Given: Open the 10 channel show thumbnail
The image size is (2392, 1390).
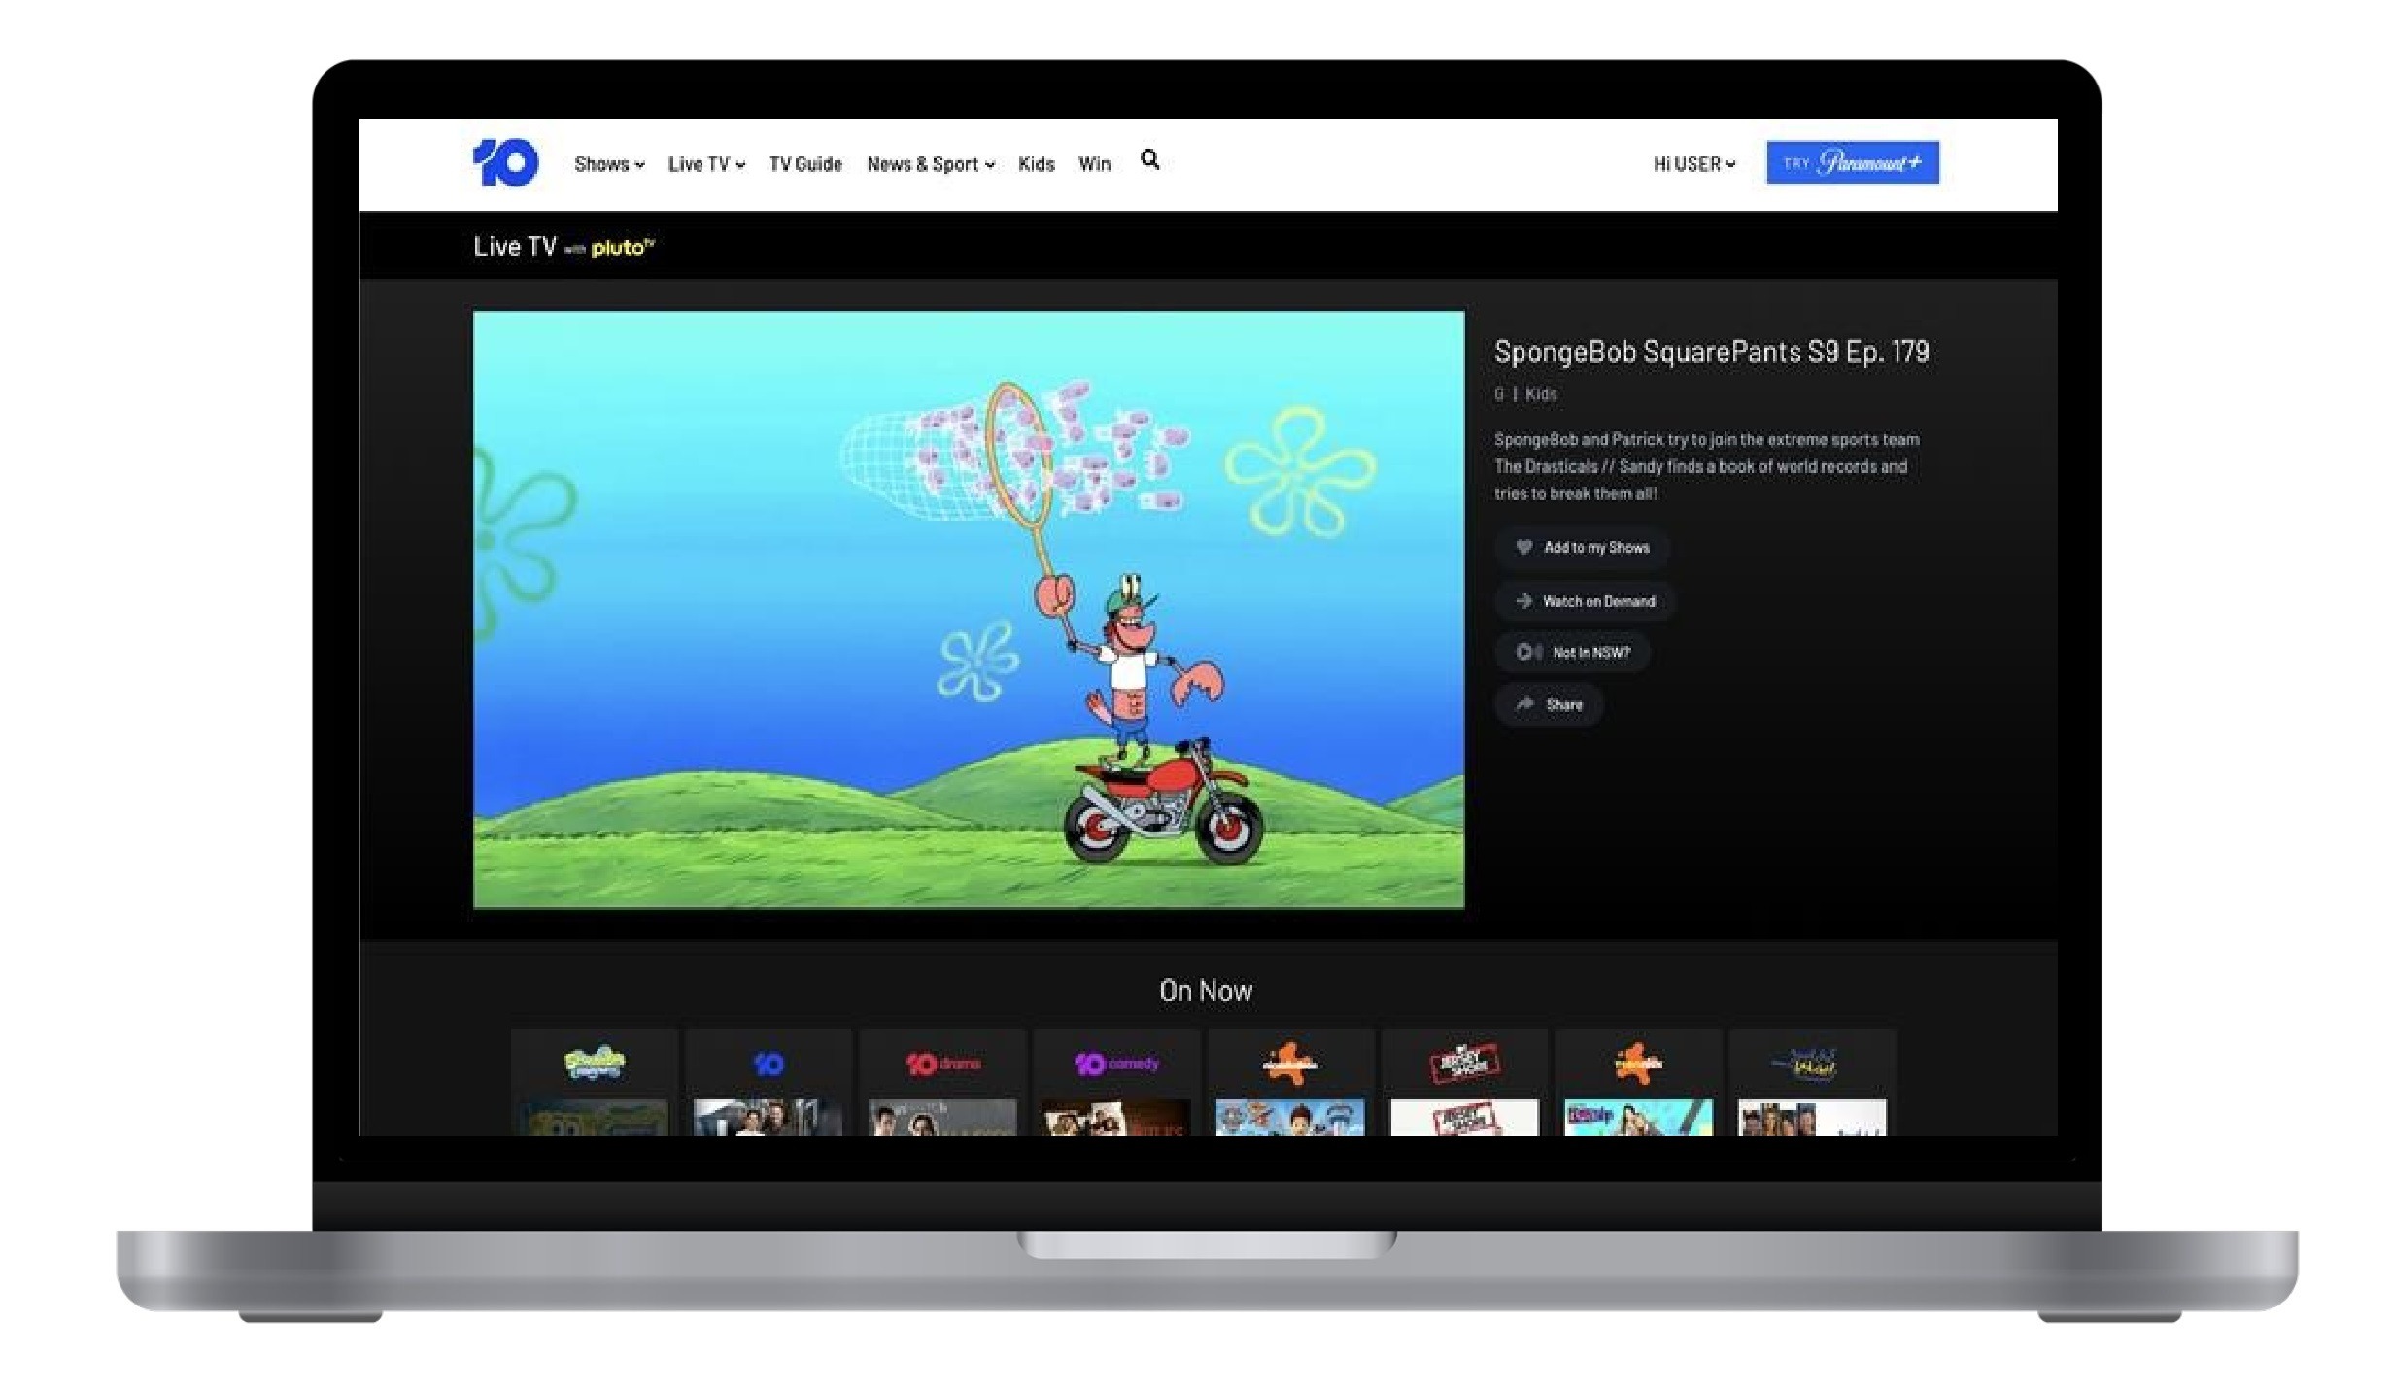Looking at the screenshot, I should [769, 1117].
